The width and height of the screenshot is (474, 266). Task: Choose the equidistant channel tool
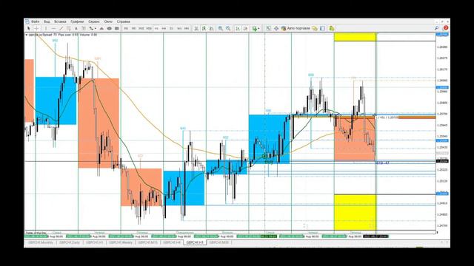pyautogui.click(x=69, y=28)
